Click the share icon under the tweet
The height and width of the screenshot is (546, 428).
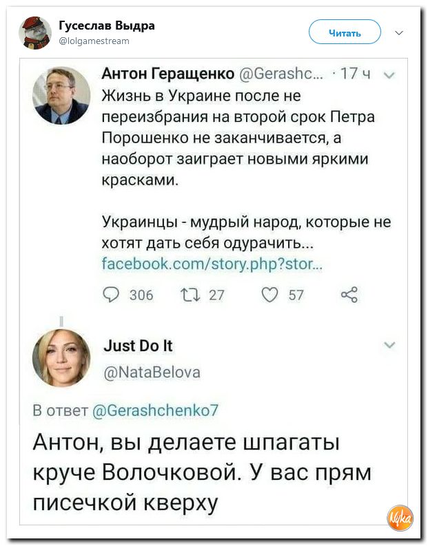[349, 295]
